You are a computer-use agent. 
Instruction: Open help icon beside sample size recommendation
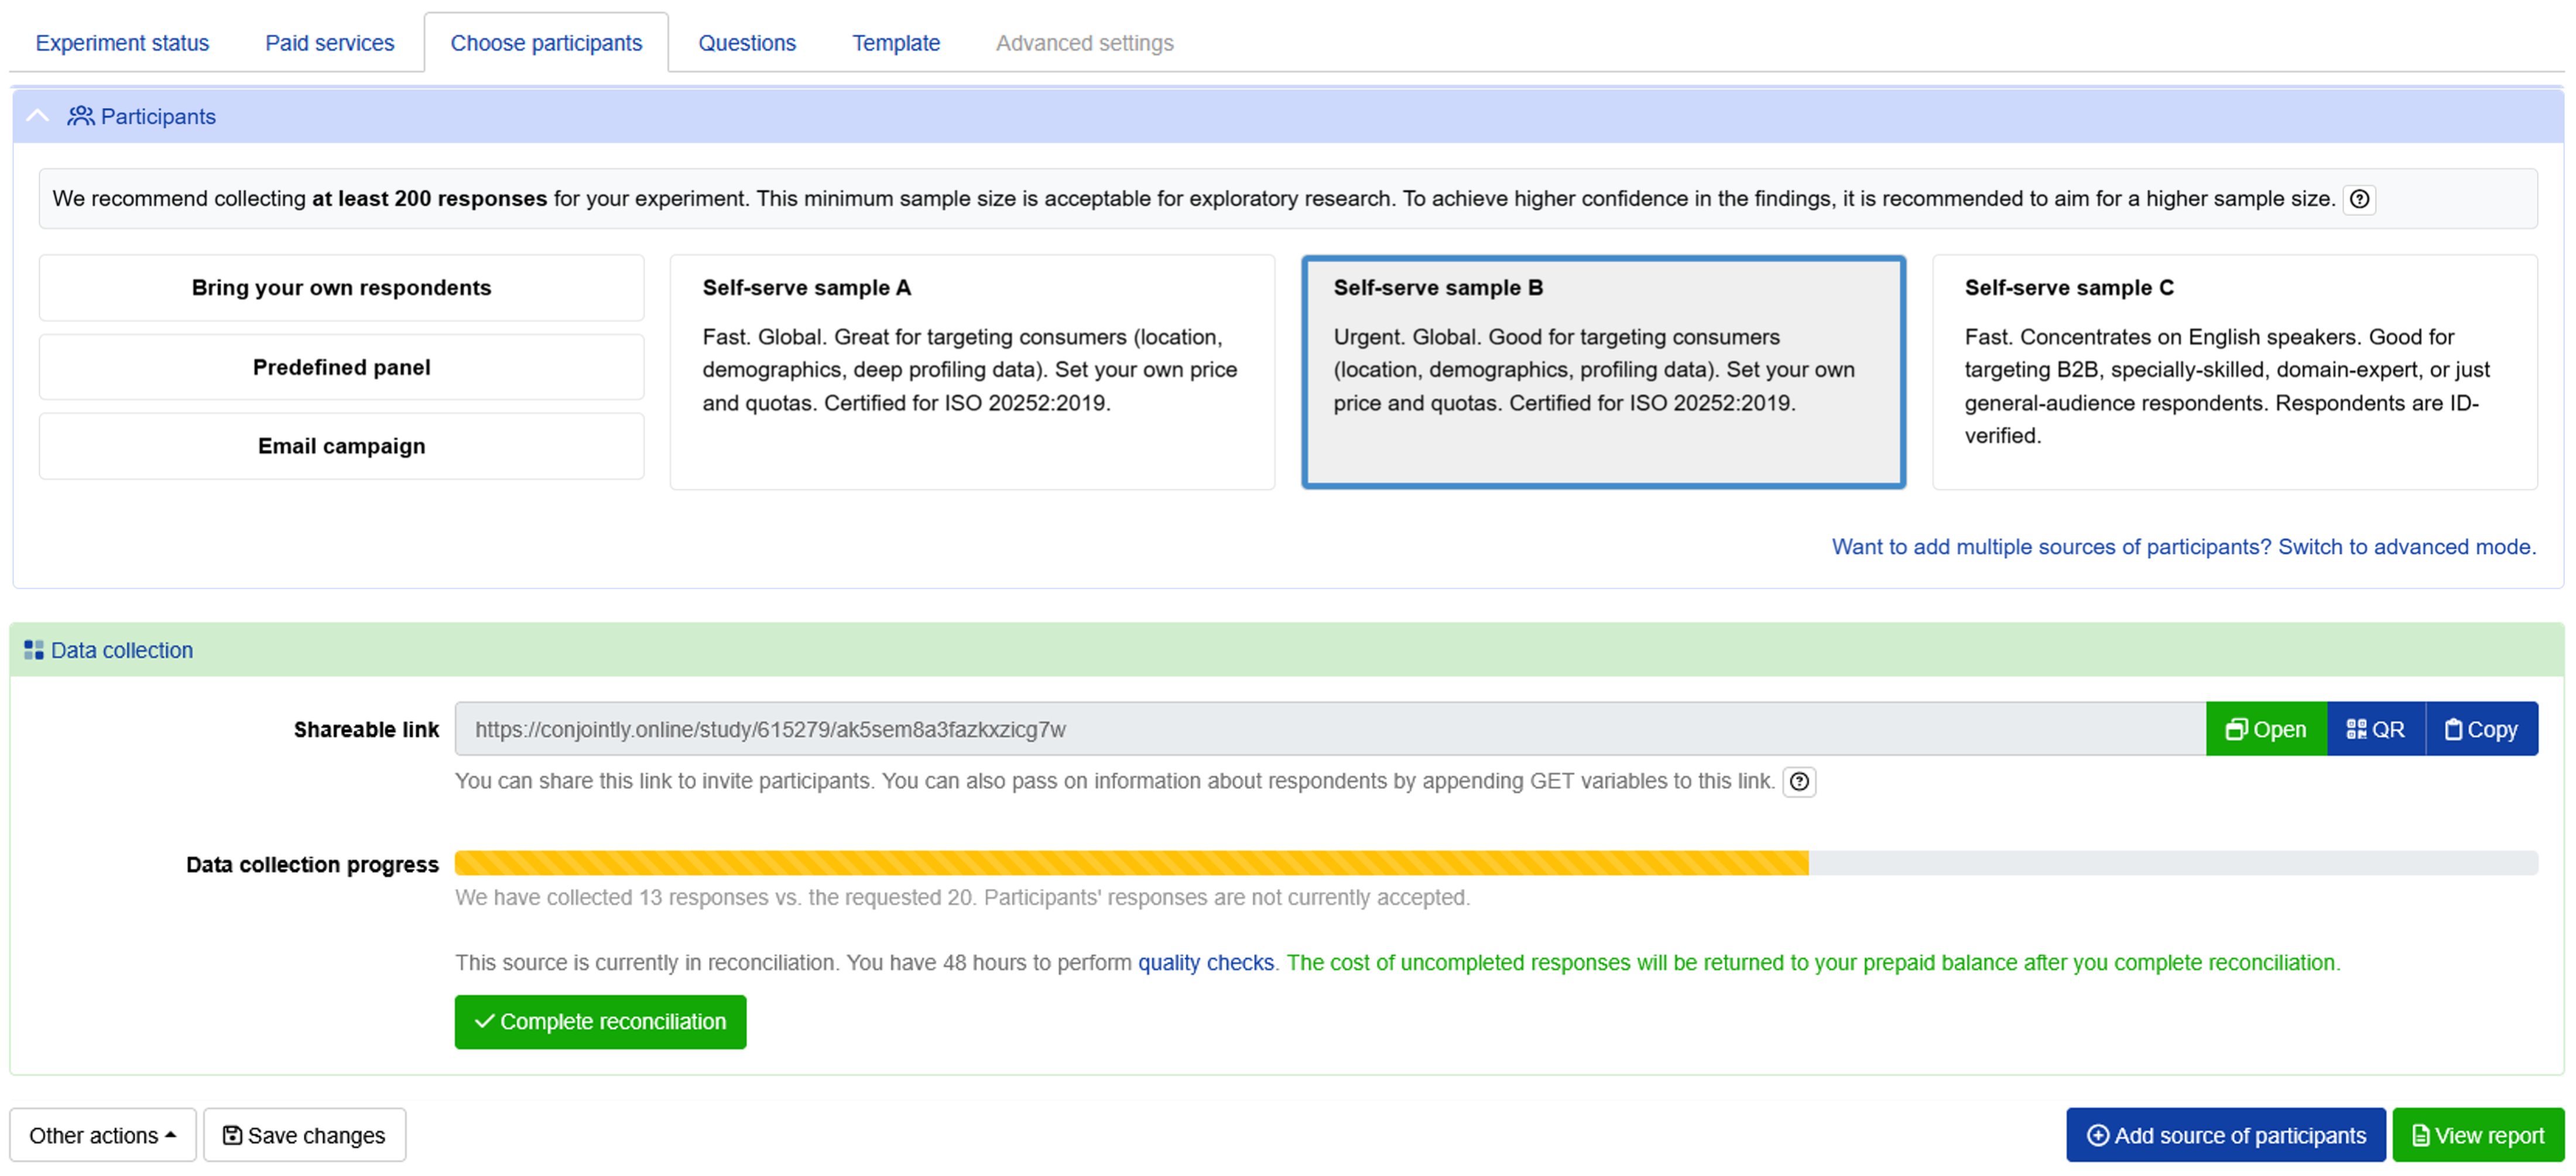(2359, 199)
